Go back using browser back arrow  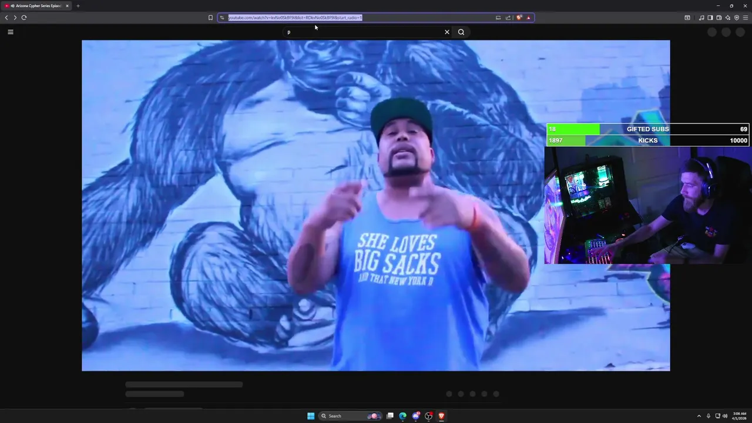[6, 18]
